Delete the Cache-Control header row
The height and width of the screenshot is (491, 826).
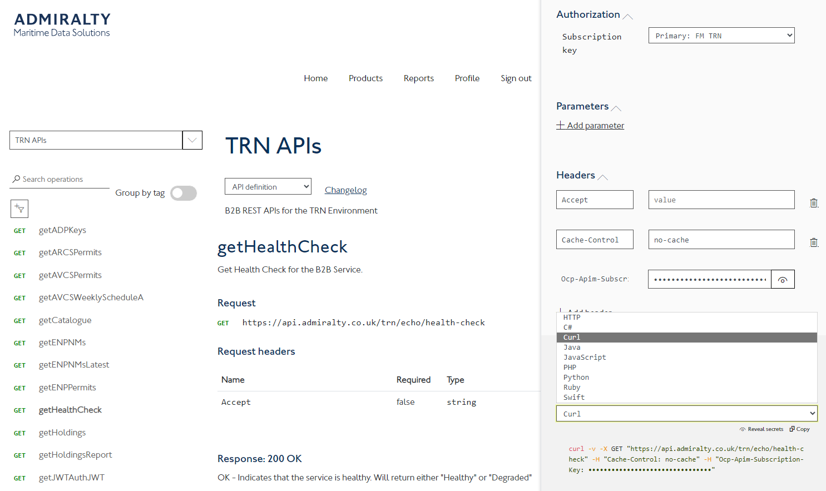coord(813,242)
